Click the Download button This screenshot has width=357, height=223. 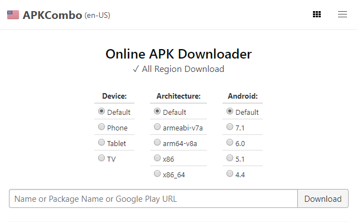point(323,198)
